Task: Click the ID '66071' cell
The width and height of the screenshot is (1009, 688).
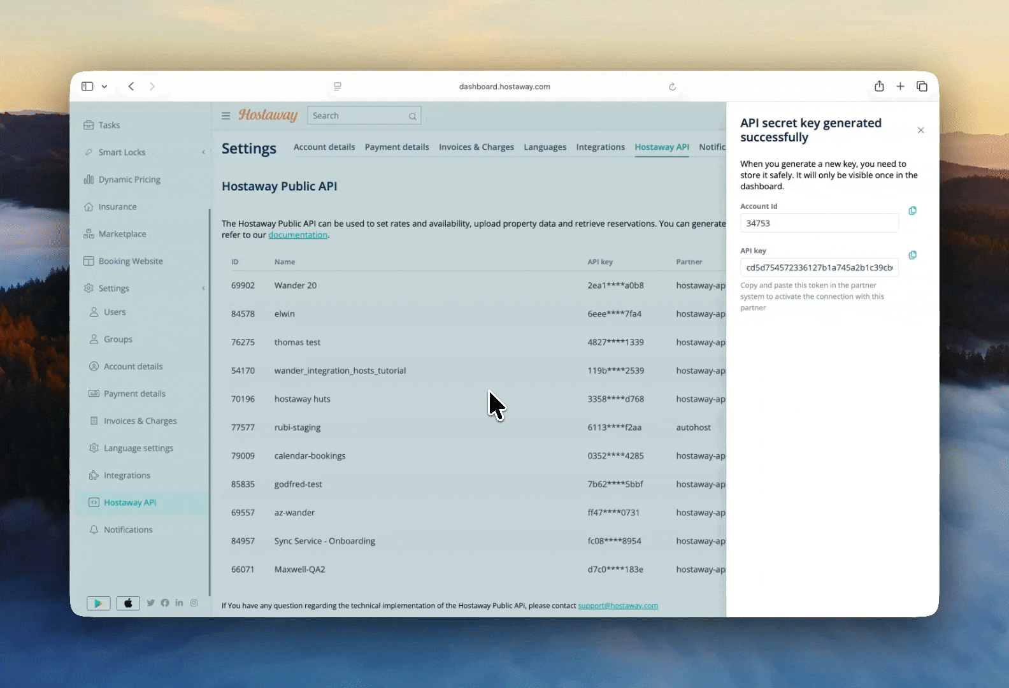Action: [x=243, y=570]
